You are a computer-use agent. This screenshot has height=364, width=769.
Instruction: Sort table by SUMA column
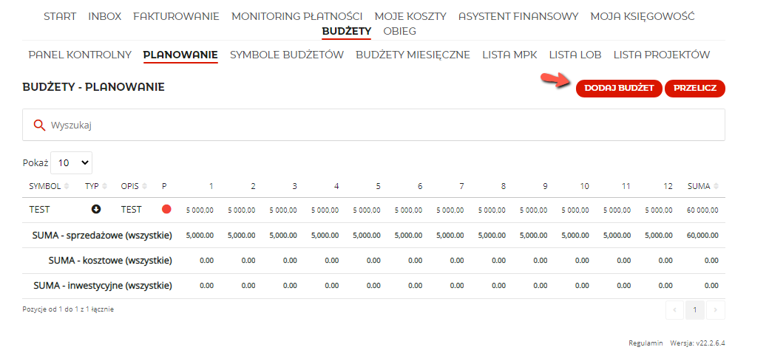point(702,186)
